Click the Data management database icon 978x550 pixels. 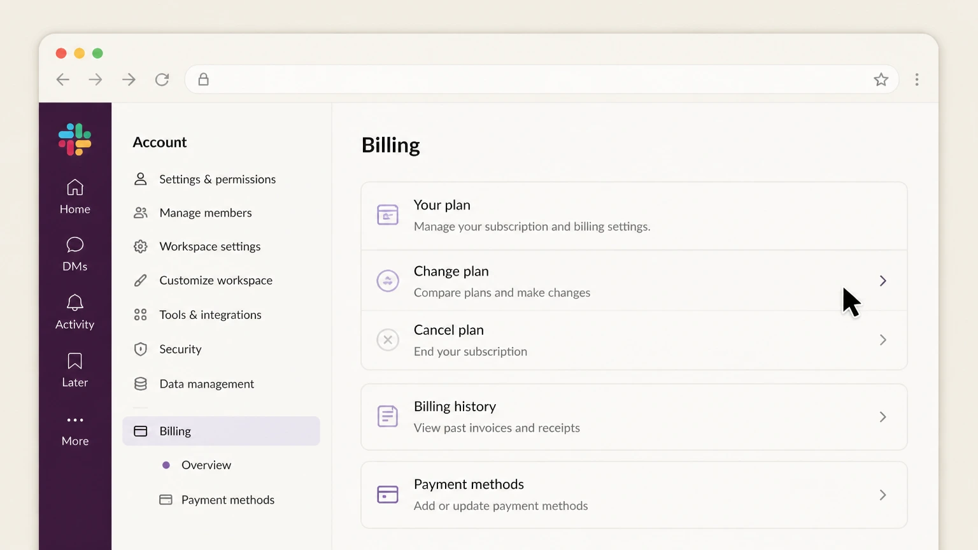(x=141, y=384)
